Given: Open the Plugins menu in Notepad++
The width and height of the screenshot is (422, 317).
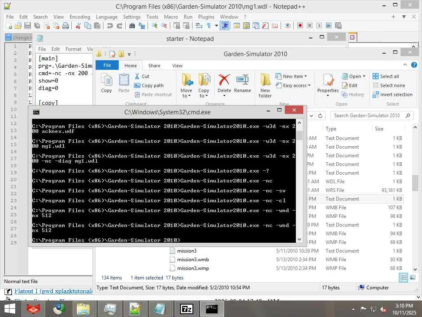Looking at the screenshot, I should point(206,17).
